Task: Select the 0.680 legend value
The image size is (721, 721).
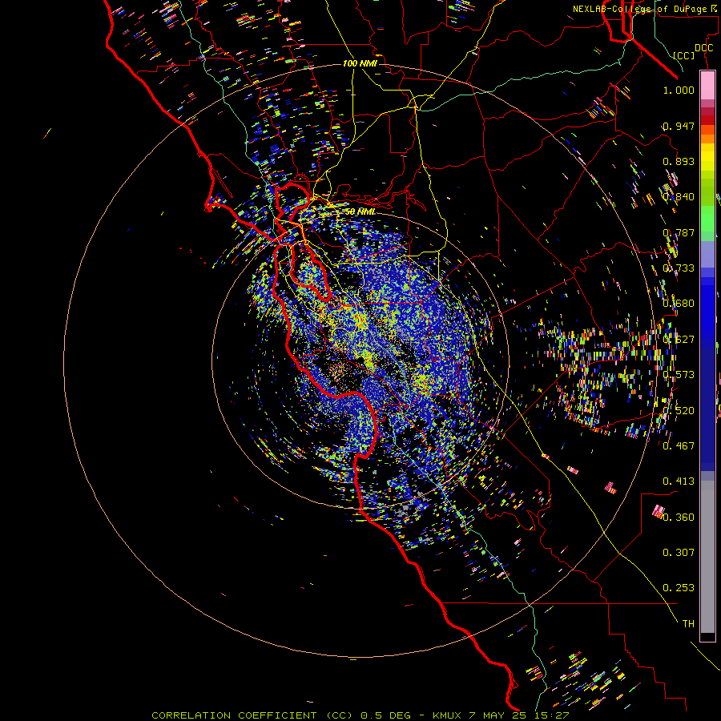Action: 679,304
